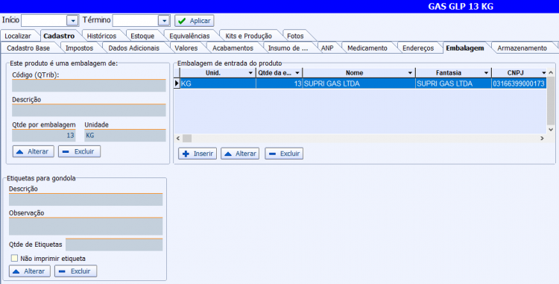
Task: Click the Nome column header
Action: (359, 73)
